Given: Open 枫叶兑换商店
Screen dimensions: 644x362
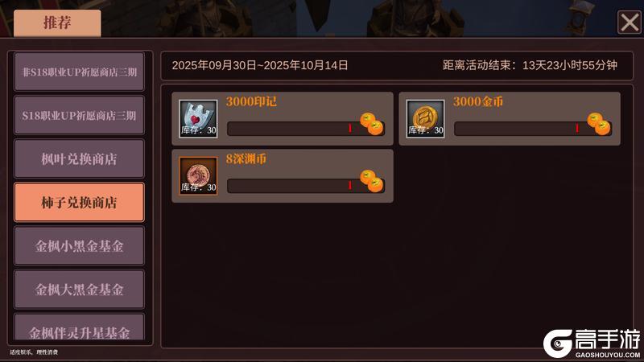Looking at the screenshot, I should [x=79, y=158].
